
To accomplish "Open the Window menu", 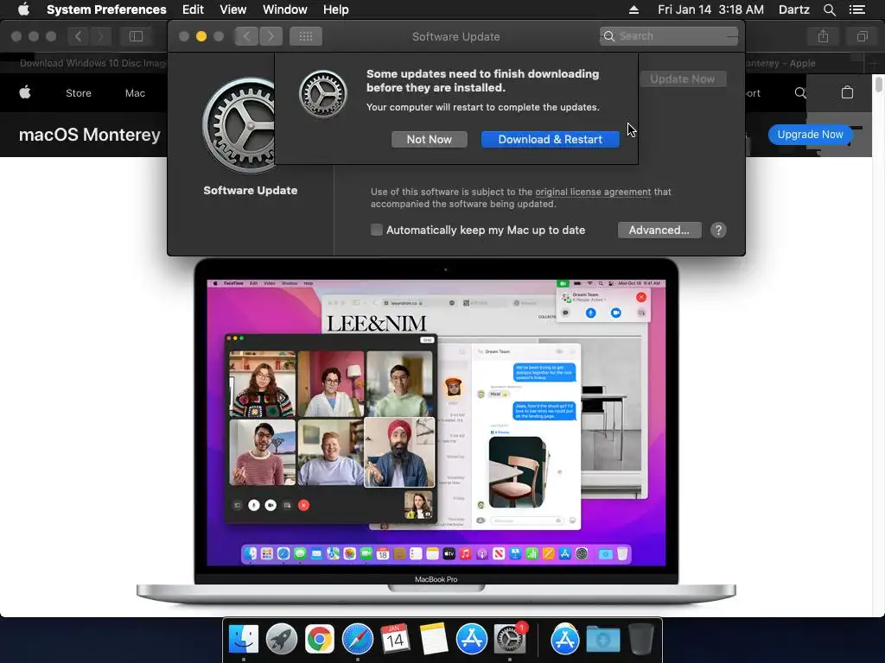I will [284, 9].
